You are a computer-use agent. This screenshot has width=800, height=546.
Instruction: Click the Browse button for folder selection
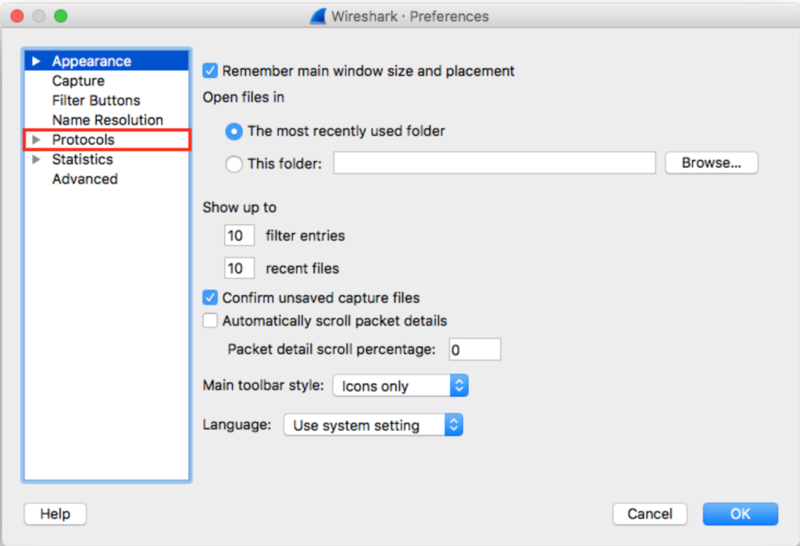710,162
